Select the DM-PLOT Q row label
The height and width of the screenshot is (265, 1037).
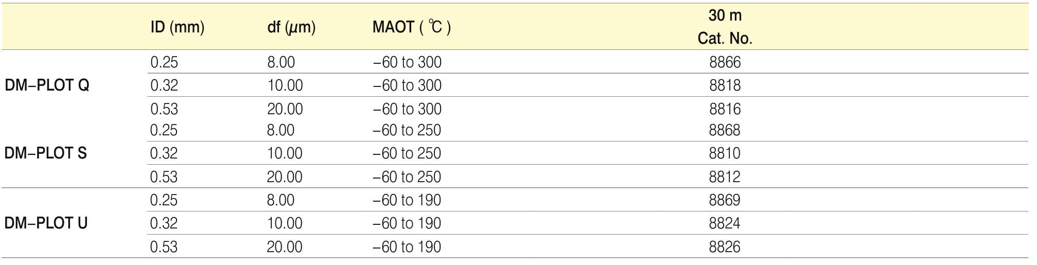47,85
